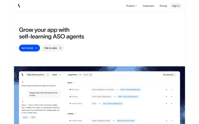Reject the Germany name suggestion

coord(166,90)
